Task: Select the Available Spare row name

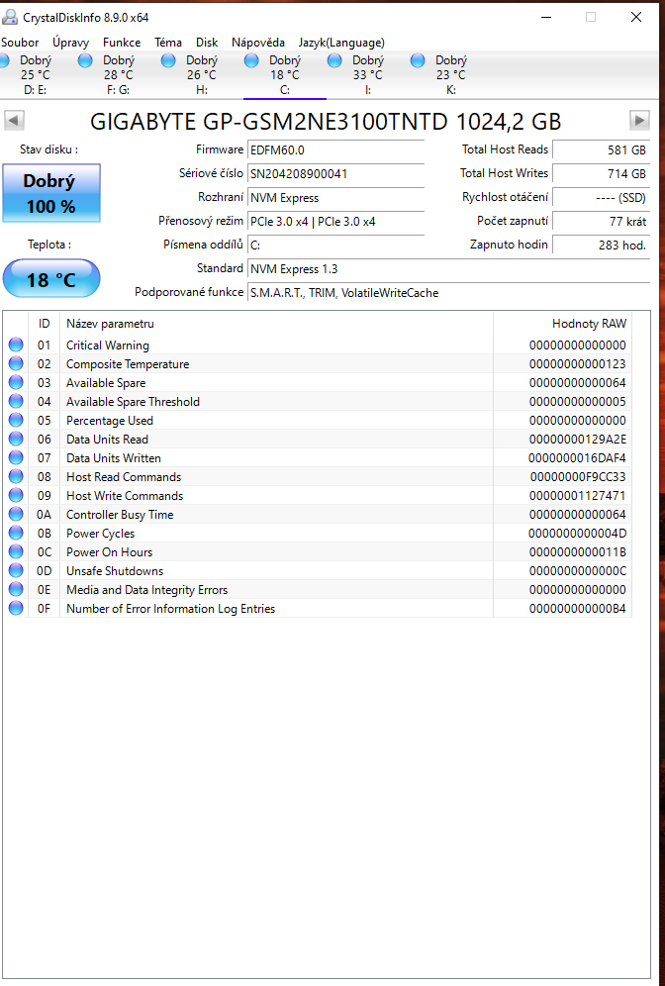Action: click(x=106, y=382)
